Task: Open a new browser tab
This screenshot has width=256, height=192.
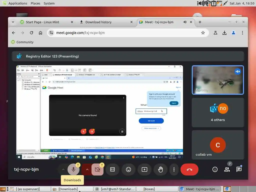Action: (200, 22)
